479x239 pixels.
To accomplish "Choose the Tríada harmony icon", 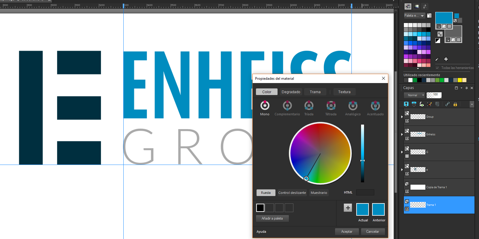I will [309, 106].
